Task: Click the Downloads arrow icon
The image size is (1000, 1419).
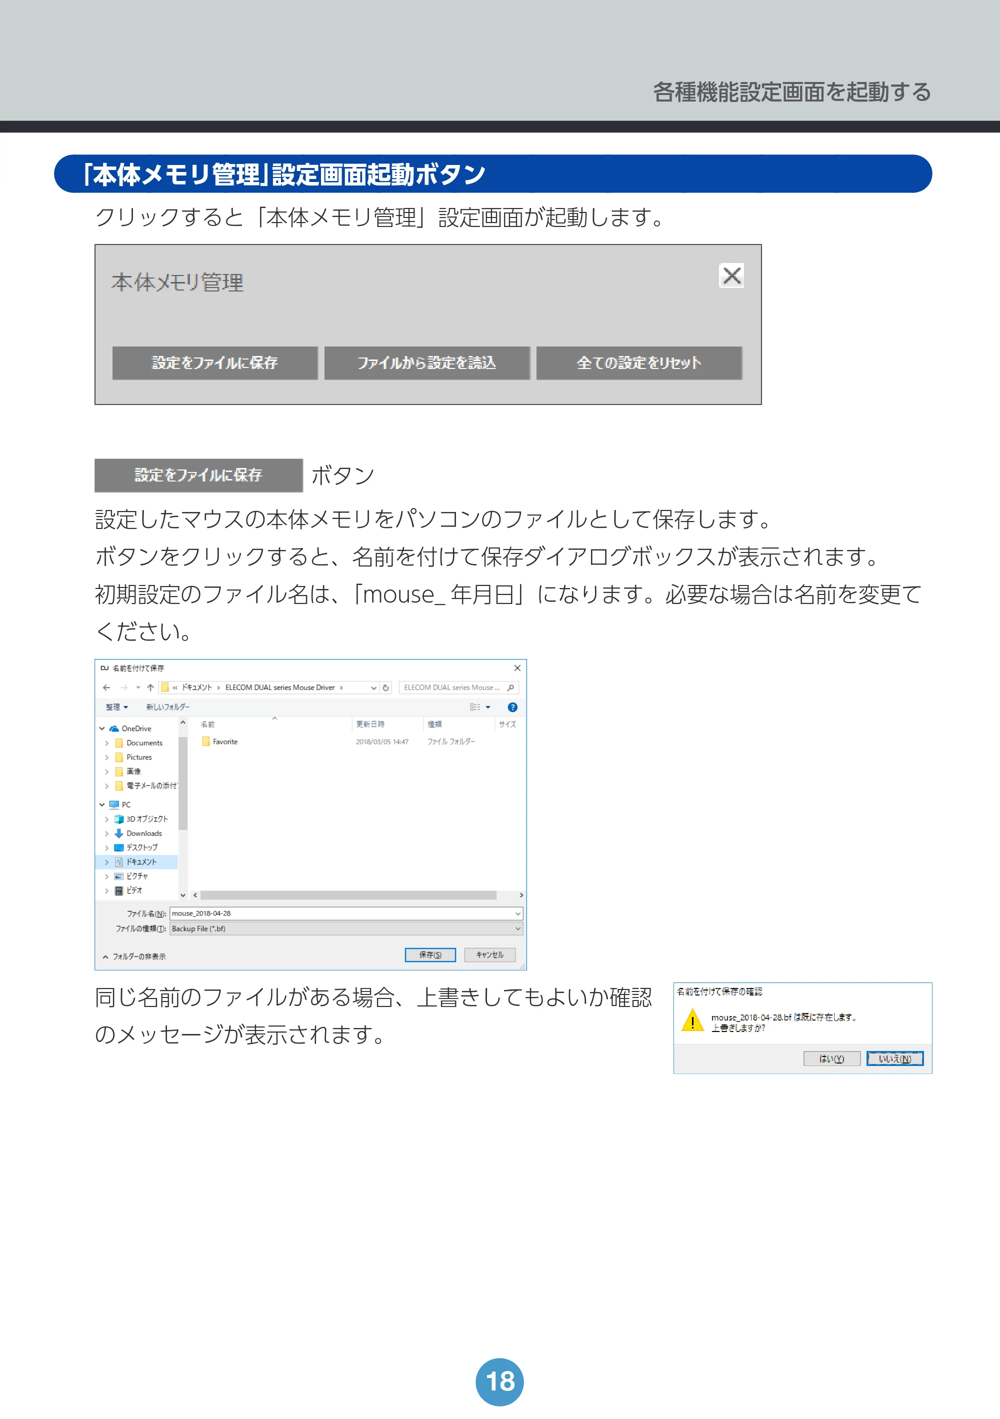Action: click(x=119, y=833)
